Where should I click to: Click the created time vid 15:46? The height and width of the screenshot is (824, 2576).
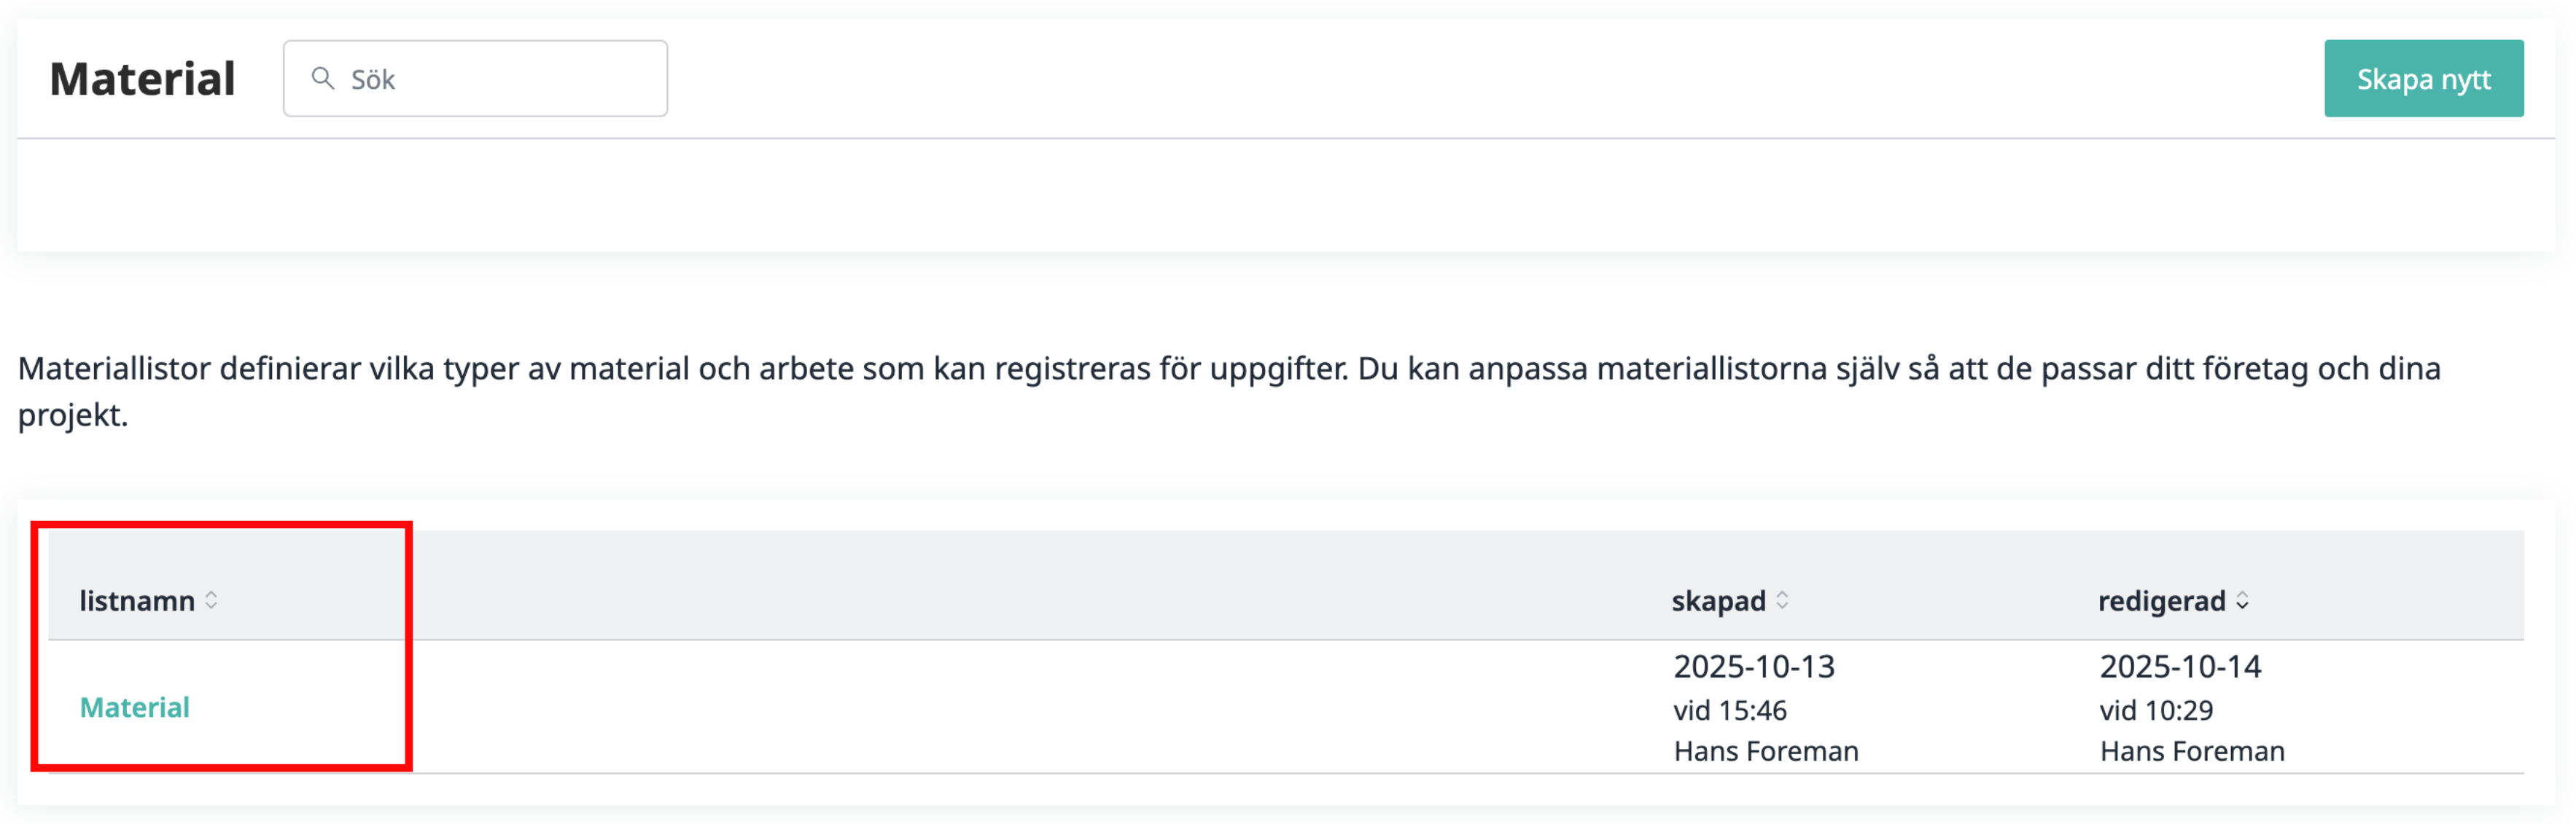click(x=1730, y=710)
